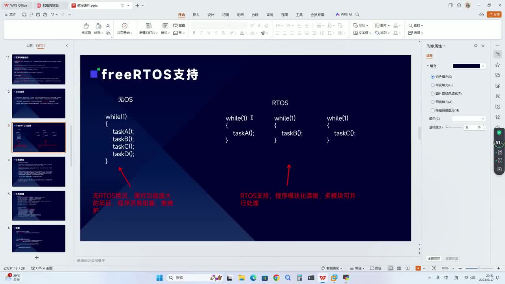Click the Format Painter (格式刷) icon
The height and width of the screenshot is (284, 505).
point(86,26)
